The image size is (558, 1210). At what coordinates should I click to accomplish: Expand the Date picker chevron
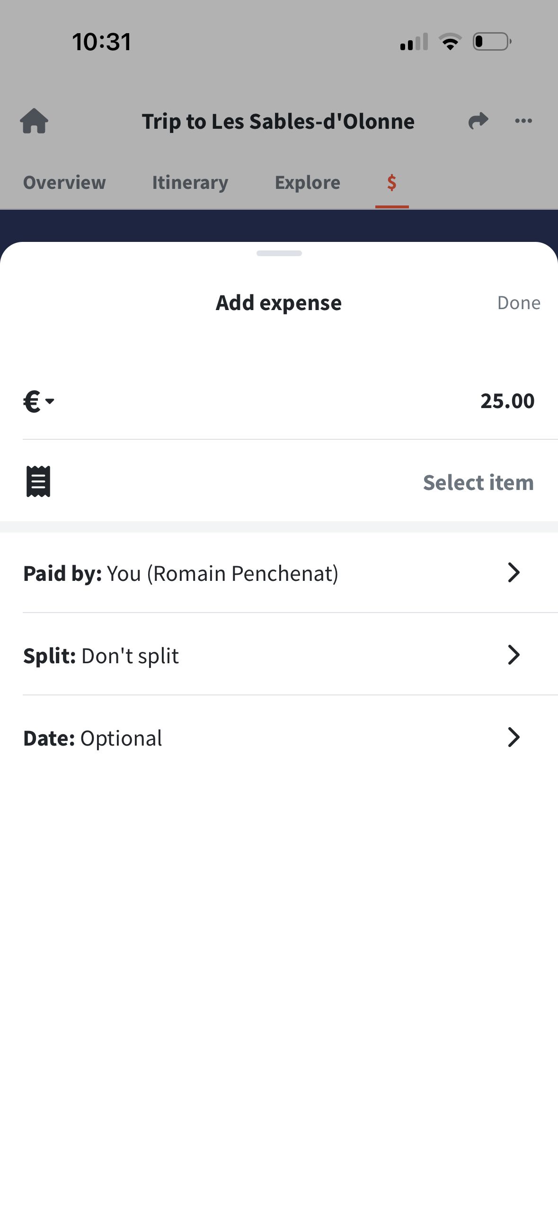tap(514, 738)
